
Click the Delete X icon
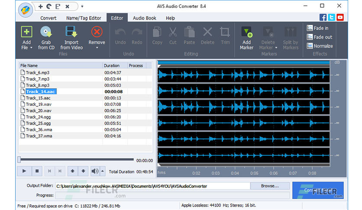tap(207, 32)
